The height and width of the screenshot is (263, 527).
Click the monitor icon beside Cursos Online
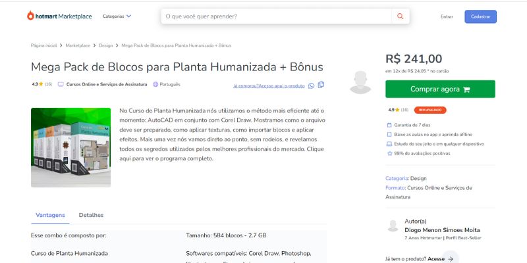point(61,85)
